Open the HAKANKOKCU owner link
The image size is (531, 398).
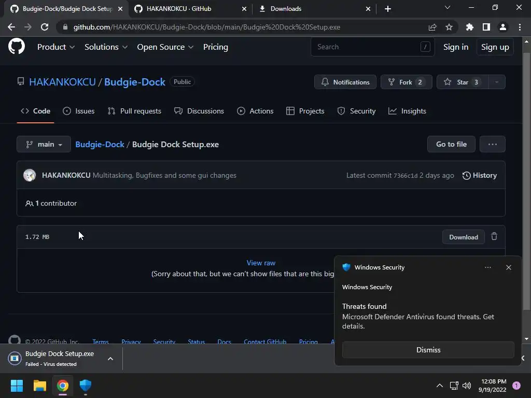(x=62, y=82)
